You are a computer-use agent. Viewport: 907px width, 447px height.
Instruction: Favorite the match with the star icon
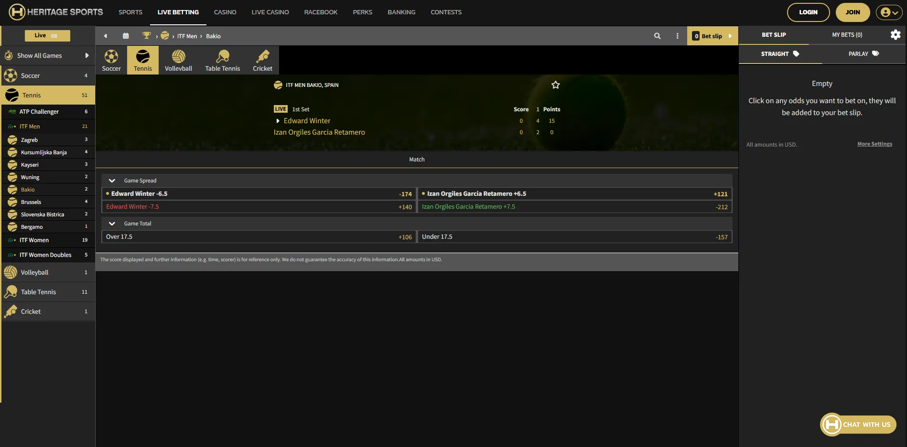pos(555,85)
